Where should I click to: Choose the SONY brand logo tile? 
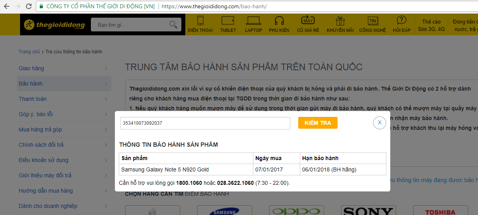pos(368,210)
